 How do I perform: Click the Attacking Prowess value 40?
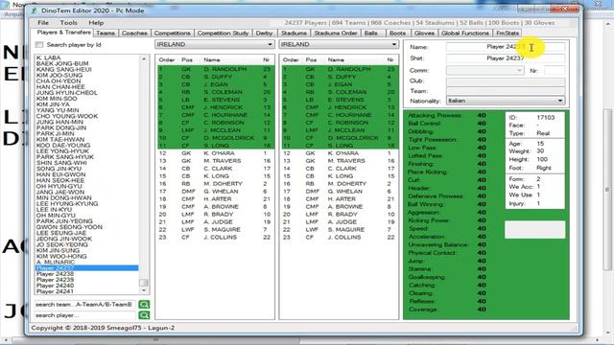(x=482, y=115)
